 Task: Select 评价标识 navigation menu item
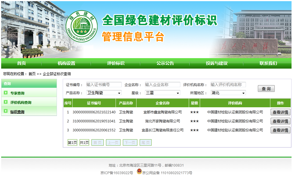(x=116, y=63)
